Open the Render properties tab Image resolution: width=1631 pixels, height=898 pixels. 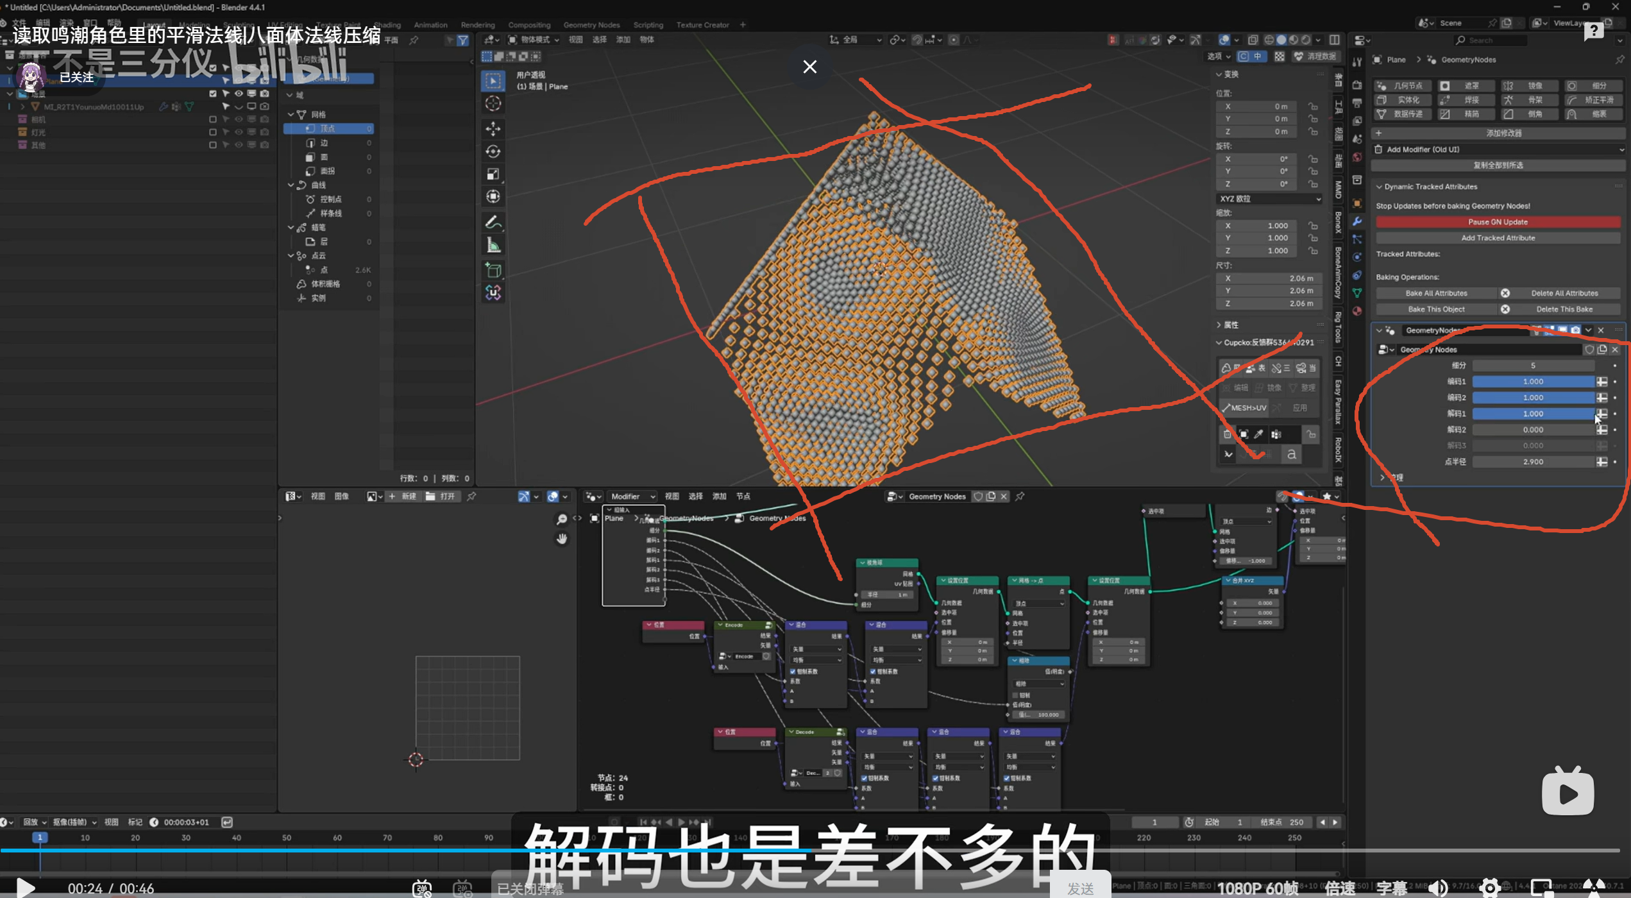(x=1357, y=85)
